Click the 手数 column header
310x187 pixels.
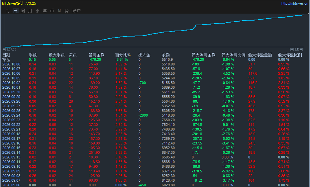(33, 55)
